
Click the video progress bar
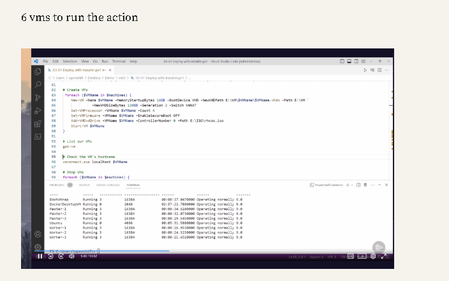[x=212, y=251]
